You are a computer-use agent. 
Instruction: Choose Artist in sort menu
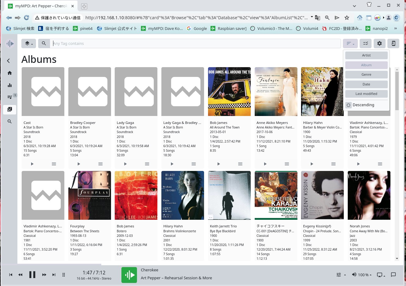[366, 55]
